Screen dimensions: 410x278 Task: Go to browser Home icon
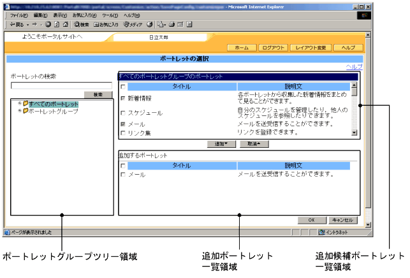pos(64,24)
